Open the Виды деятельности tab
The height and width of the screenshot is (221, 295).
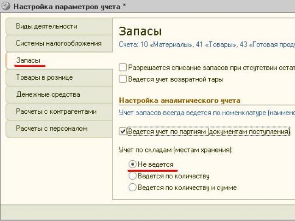(46, 26)
